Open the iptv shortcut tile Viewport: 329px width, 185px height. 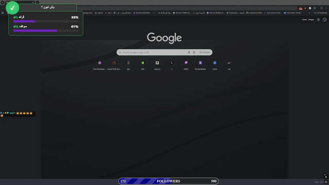[x=129, y=65]
